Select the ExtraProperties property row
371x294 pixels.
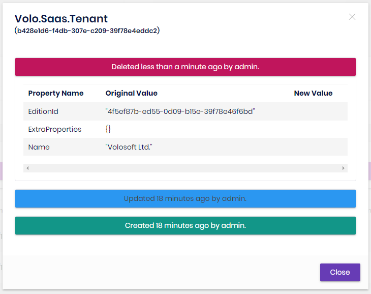pos(55,129)
